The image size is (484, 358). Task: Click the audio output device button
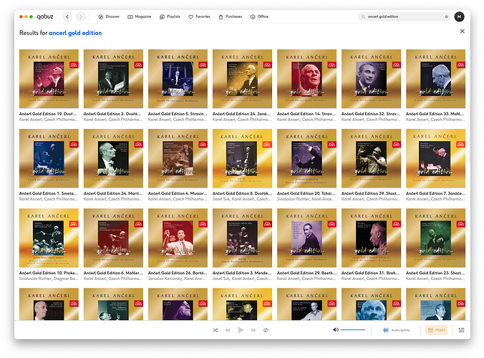tap(436, 330)
